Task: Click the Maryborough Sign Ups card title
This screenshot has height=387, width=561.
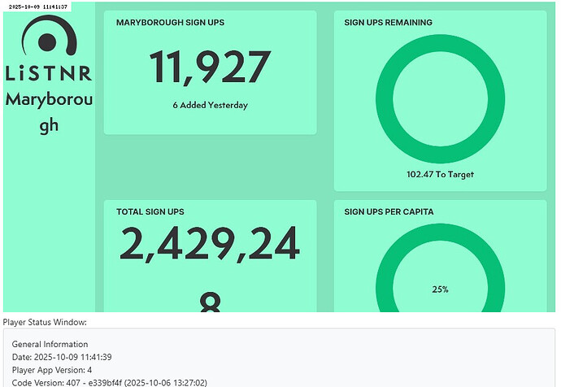Action: 170,23
